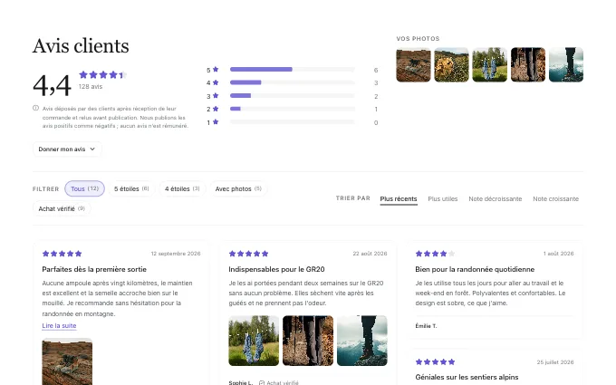Screen dimensions: 616x385
Task: Toggle the Achat vérifié filter chip
Action: (62, 208)
